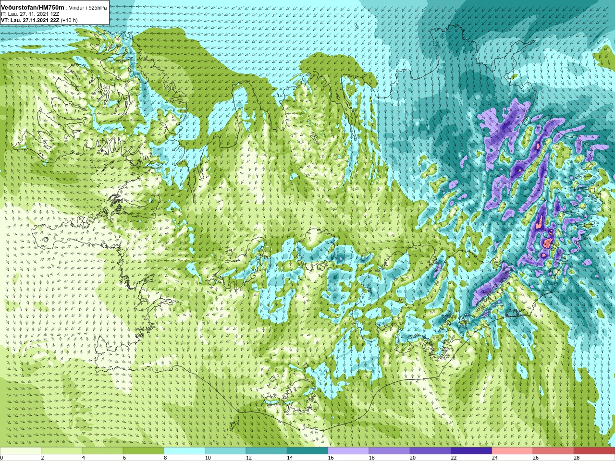Click the 22–24 dark indigo legend swatch
The width and height of the screenshot is (615, 461).
[x=471, y=451]
